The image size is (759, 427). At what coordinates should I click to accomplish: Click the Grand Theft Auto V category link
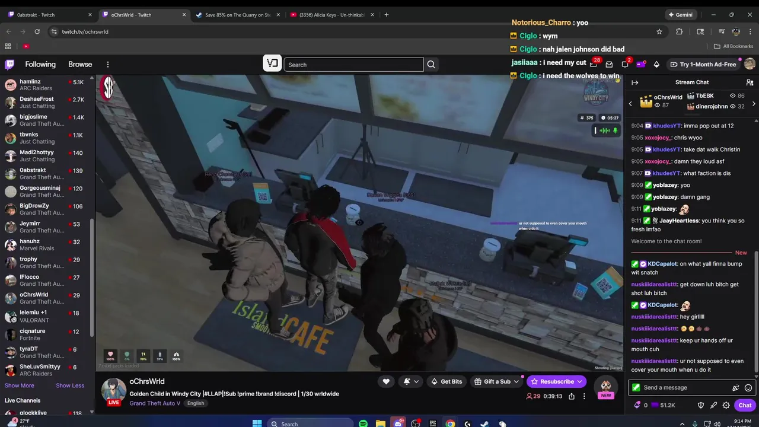[x=155, y=403]
